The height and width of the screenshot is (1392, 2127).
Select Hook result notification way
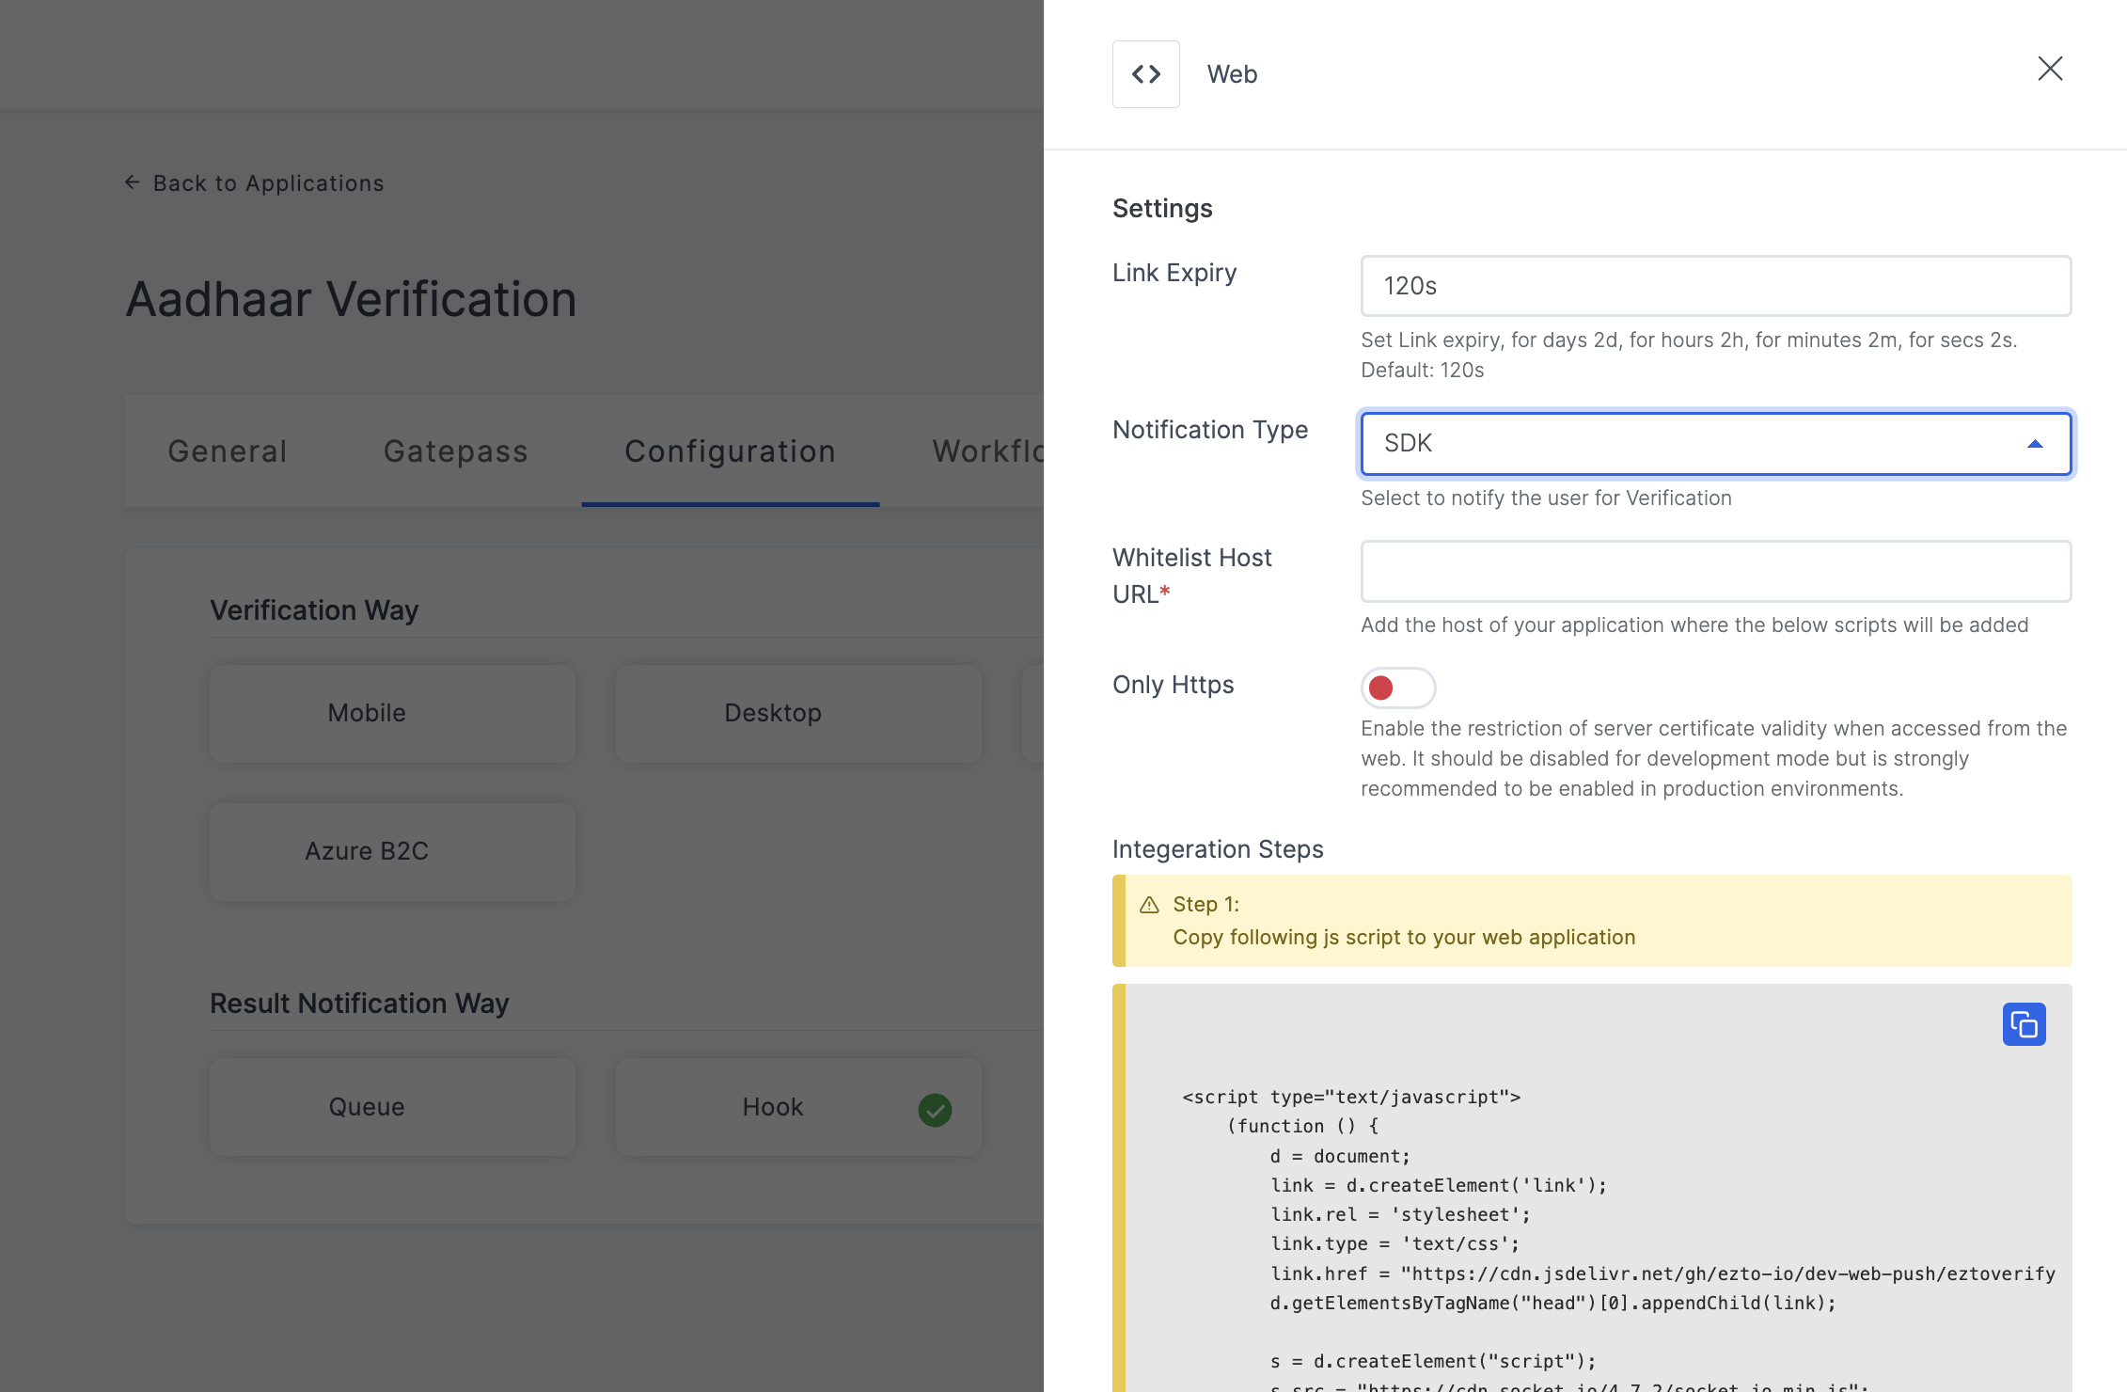click(x=798, y=1107)
